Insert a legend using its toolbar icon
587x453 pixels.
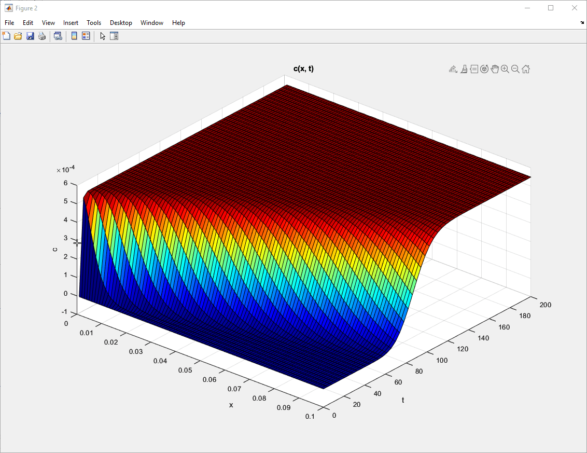click(85, 36)
